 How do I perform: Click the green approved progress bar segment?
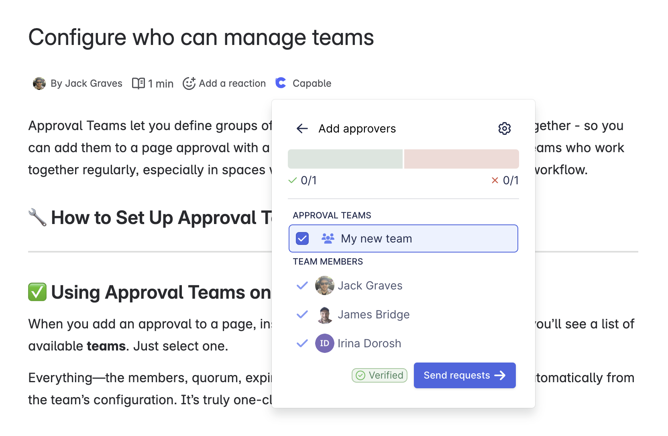point(345,159)
